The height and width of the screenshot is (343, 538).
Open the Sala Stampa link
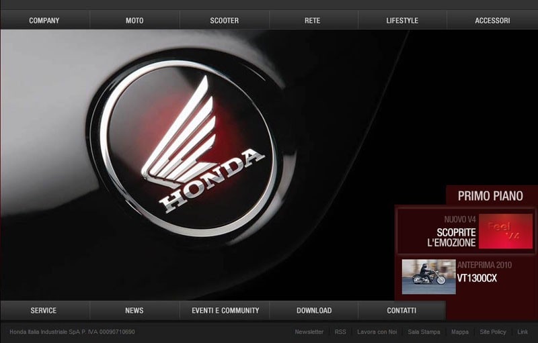pos(424,332)
